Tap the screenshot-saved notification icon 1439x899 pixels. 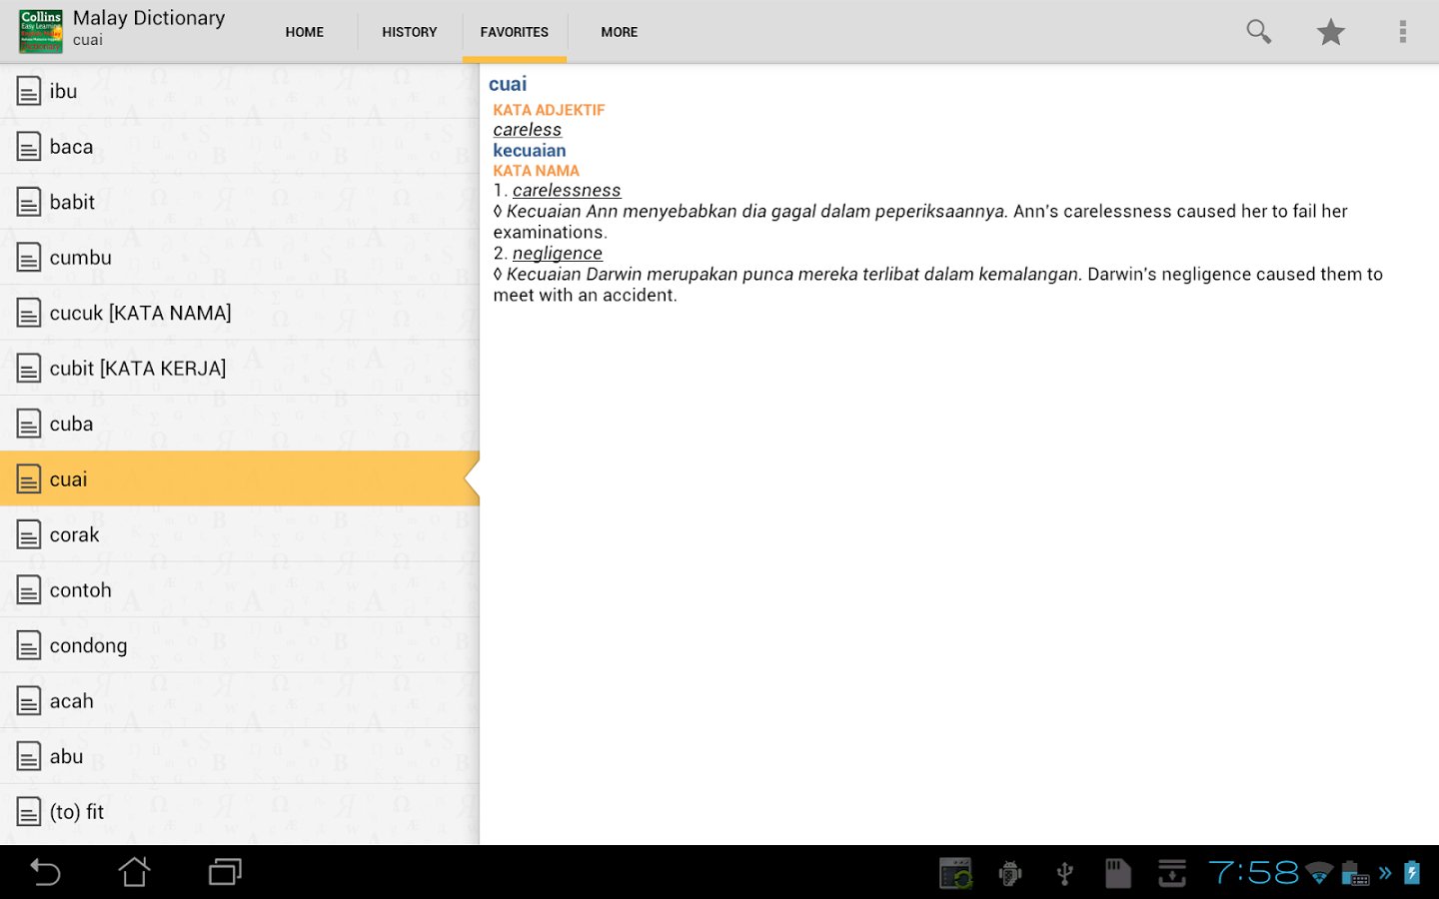point(956,874)
